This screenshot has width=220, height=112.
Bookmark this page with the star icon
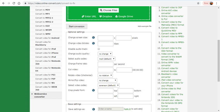click(x=198, y=3)
